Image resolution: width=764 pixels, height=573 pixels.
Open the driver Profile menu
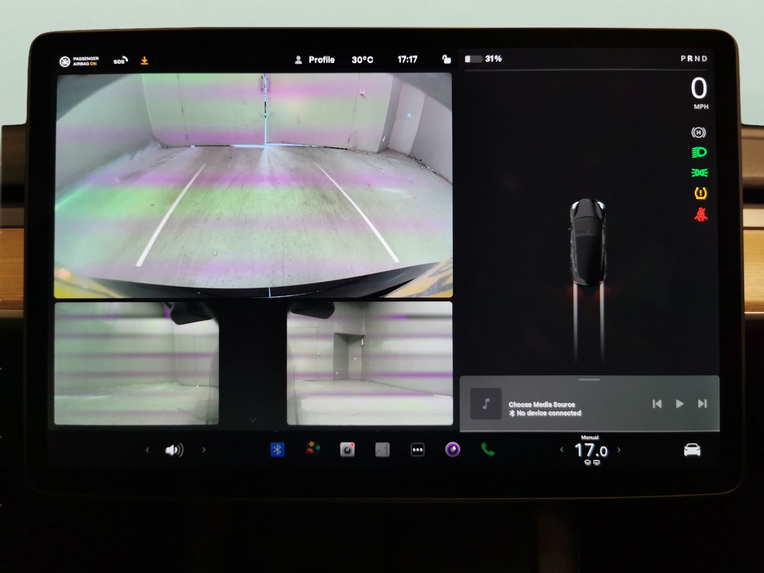coord(314,60)
